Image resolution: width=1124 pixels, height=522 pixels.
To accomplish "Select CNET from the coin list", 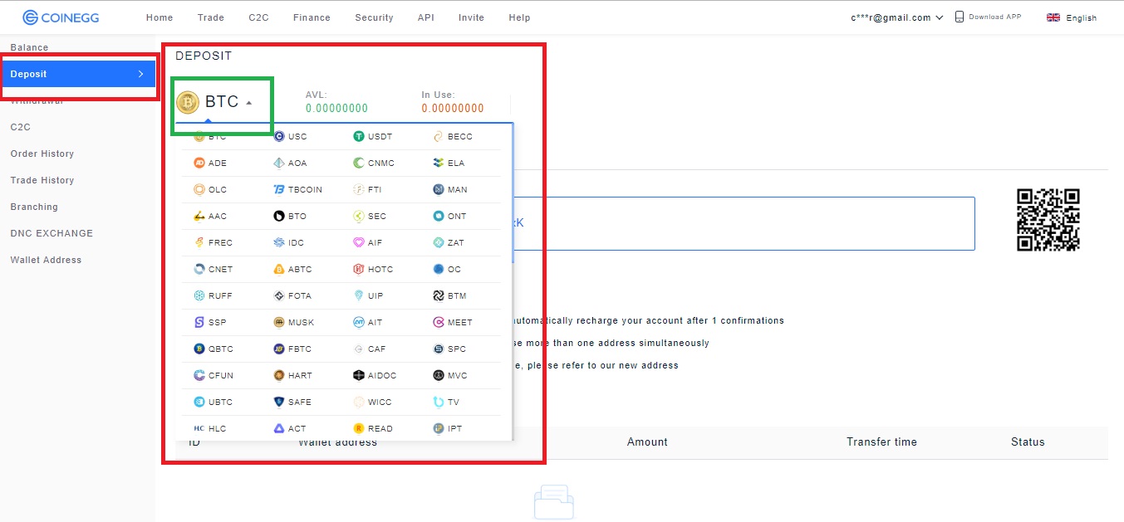I will (214, 269).
